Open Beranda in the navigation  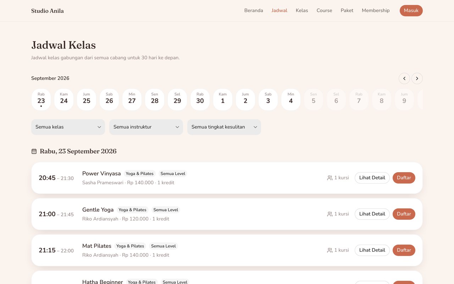tap(254, 11)
